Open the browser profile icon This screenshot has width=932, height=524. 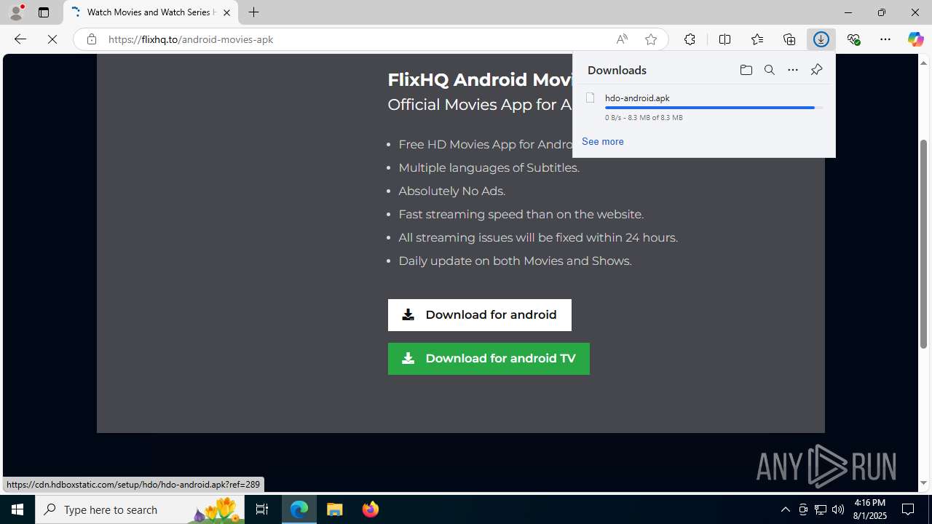(x=16, y=12)
